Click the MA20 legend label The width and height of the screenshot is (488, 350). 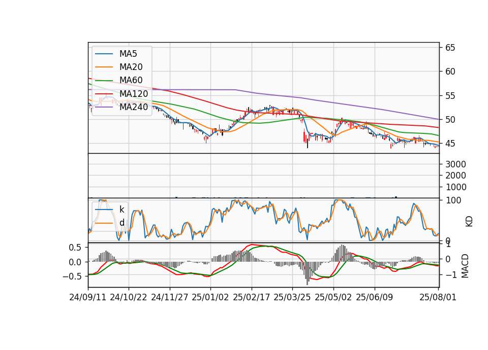[131, 67]
